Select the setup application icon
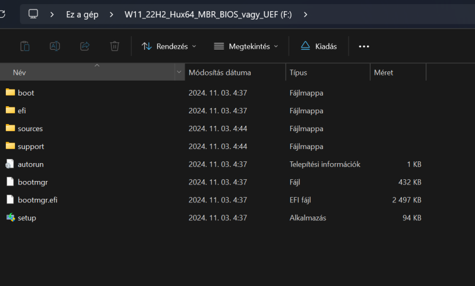This screenshot has width=475, height=286. (11, 217)
